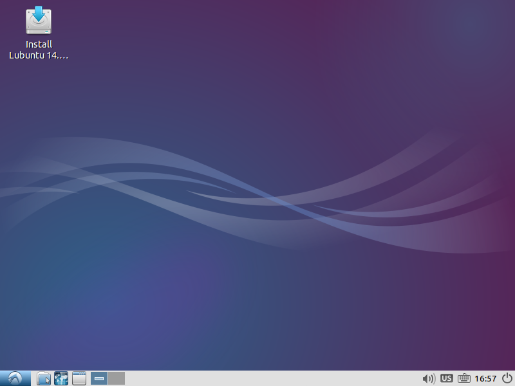Toggle the US keyboard layout indicator

pos(447,378)
